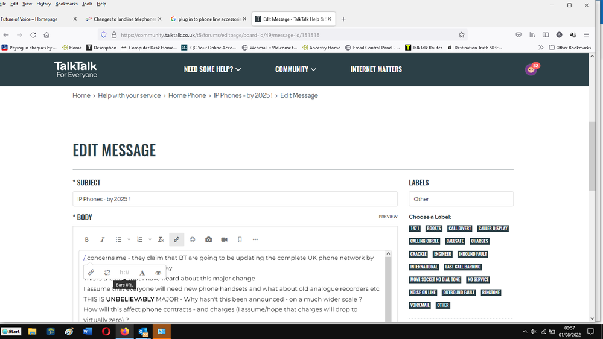Switch to plug in to phone line Google tab
This screenshot has width=603, height=339.
(x=209, y=19)
